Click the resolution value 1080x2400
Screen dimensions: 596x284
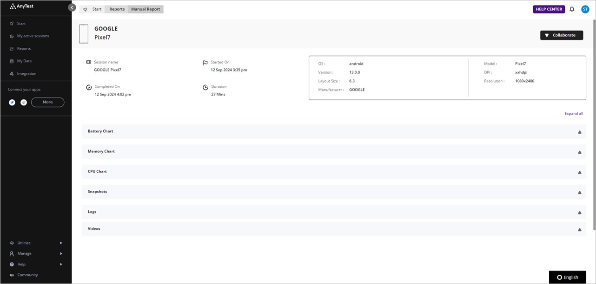coord(525,81)
